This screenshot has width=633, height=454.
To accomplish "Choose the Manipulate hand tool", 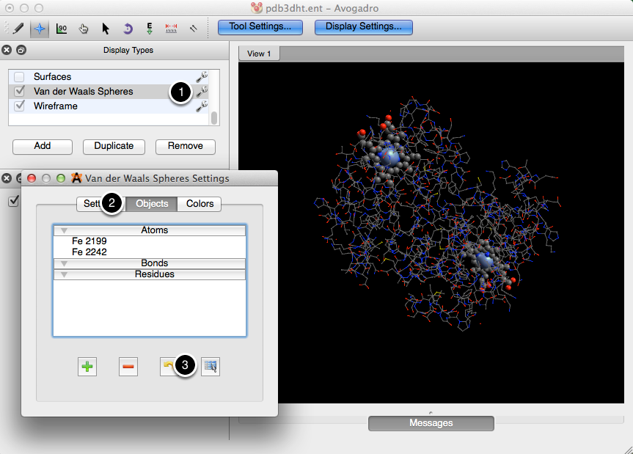I will click(x=84, y=28).
